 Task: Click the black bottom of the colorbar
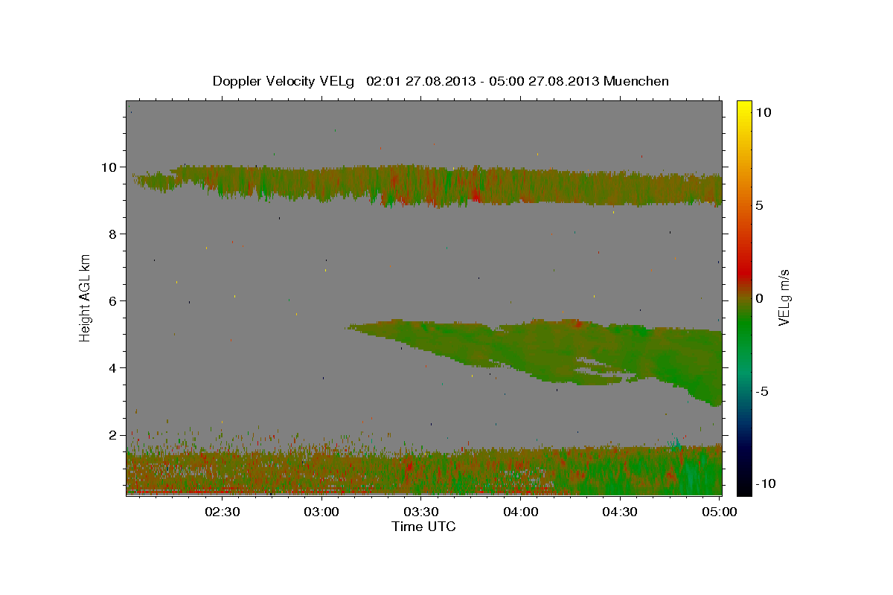click(743, 485)
